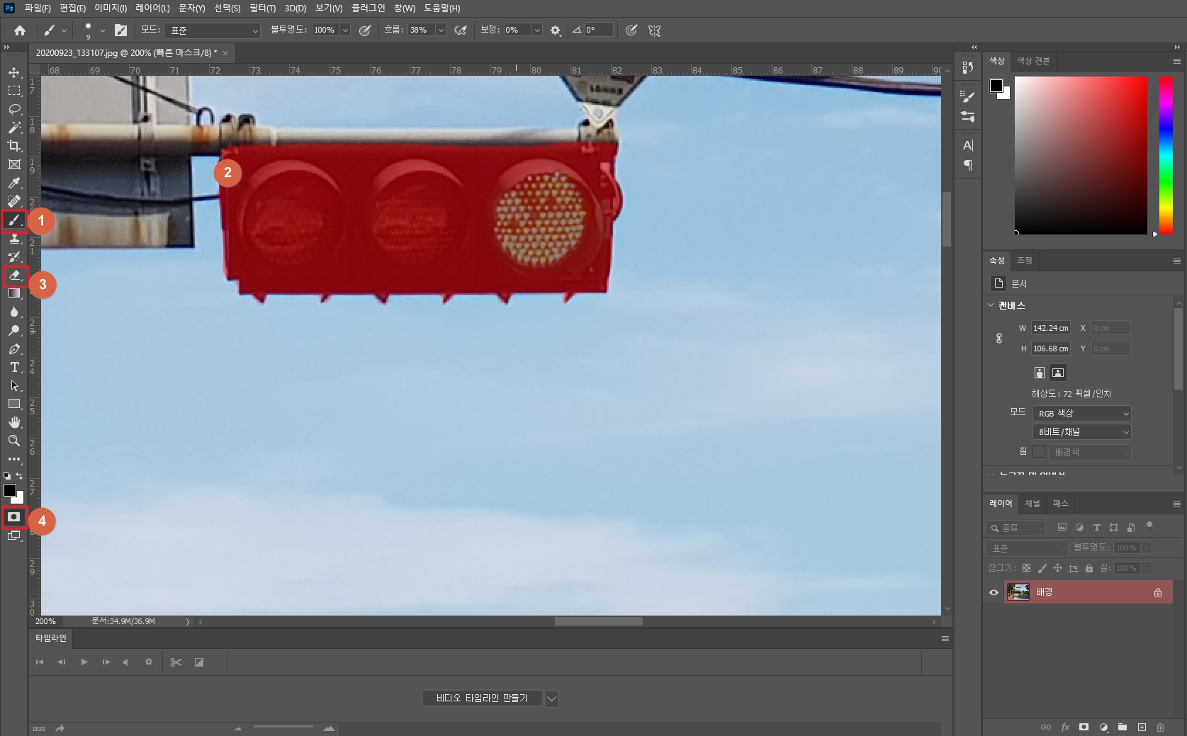Open the 이미지(I) menu

click(111, 8)
